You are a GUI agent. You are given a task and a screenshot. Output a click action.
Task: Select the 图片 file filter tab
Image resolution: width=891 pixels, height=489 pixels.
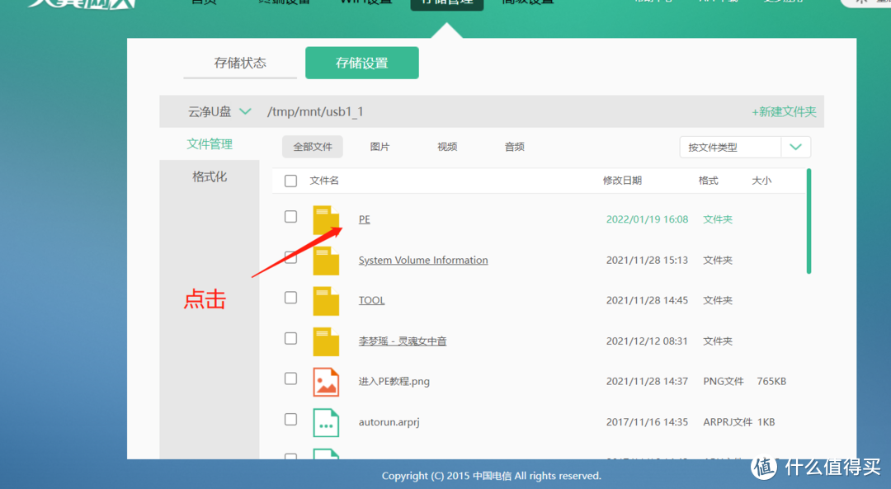(379, 146)
